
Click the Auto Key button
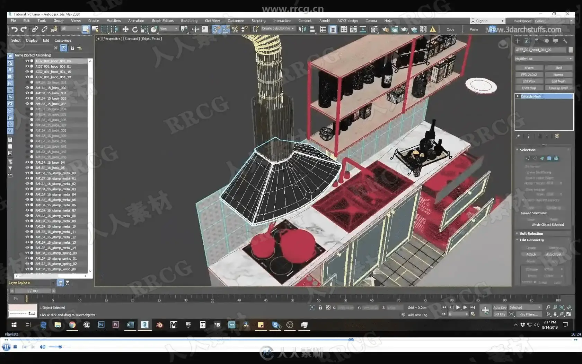point(500,307)
